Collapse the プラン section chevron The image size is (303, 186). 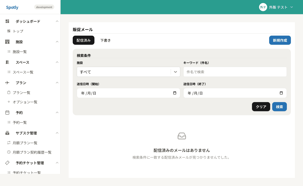click(x=57, y=83)
